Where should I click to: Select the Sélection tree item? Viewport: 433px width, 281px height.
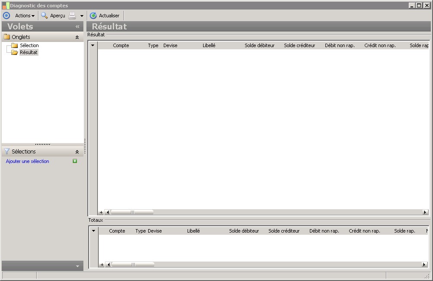29,45
